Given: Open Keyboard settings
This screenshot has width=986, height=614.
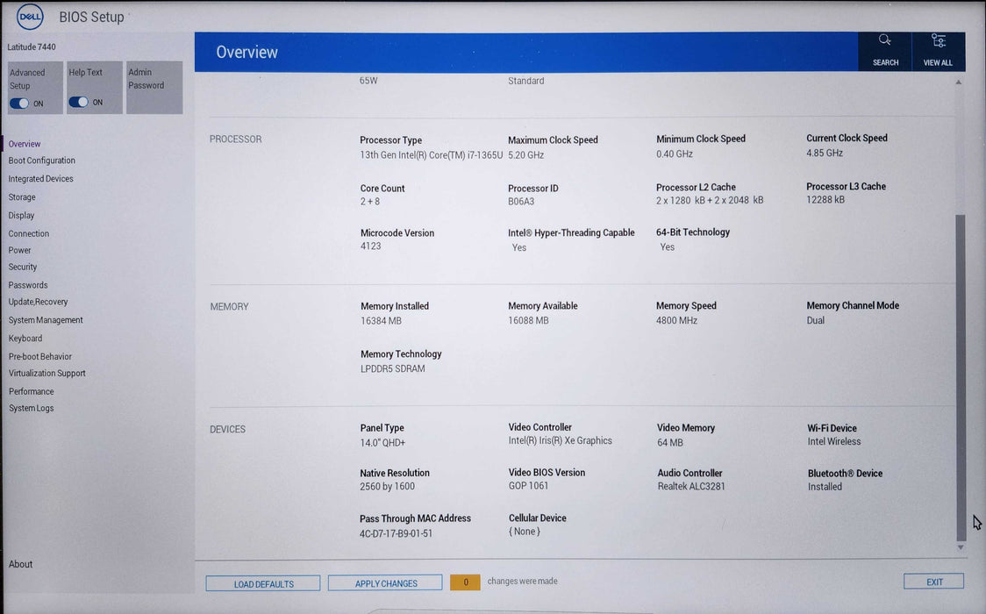Looking at the screenshot, I should tap(25, 338).
